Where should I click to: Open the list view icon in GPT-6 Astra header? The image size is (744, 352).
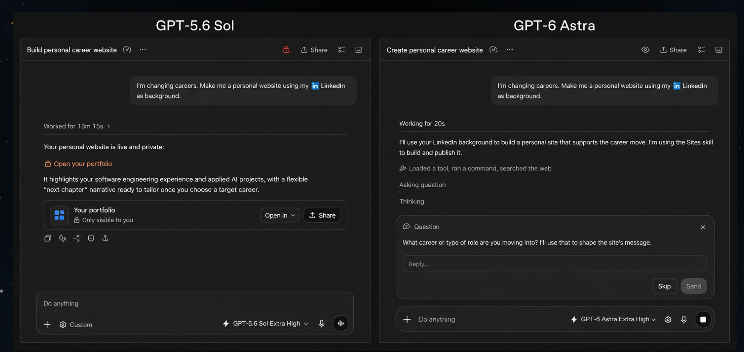(x=702, y=50)
